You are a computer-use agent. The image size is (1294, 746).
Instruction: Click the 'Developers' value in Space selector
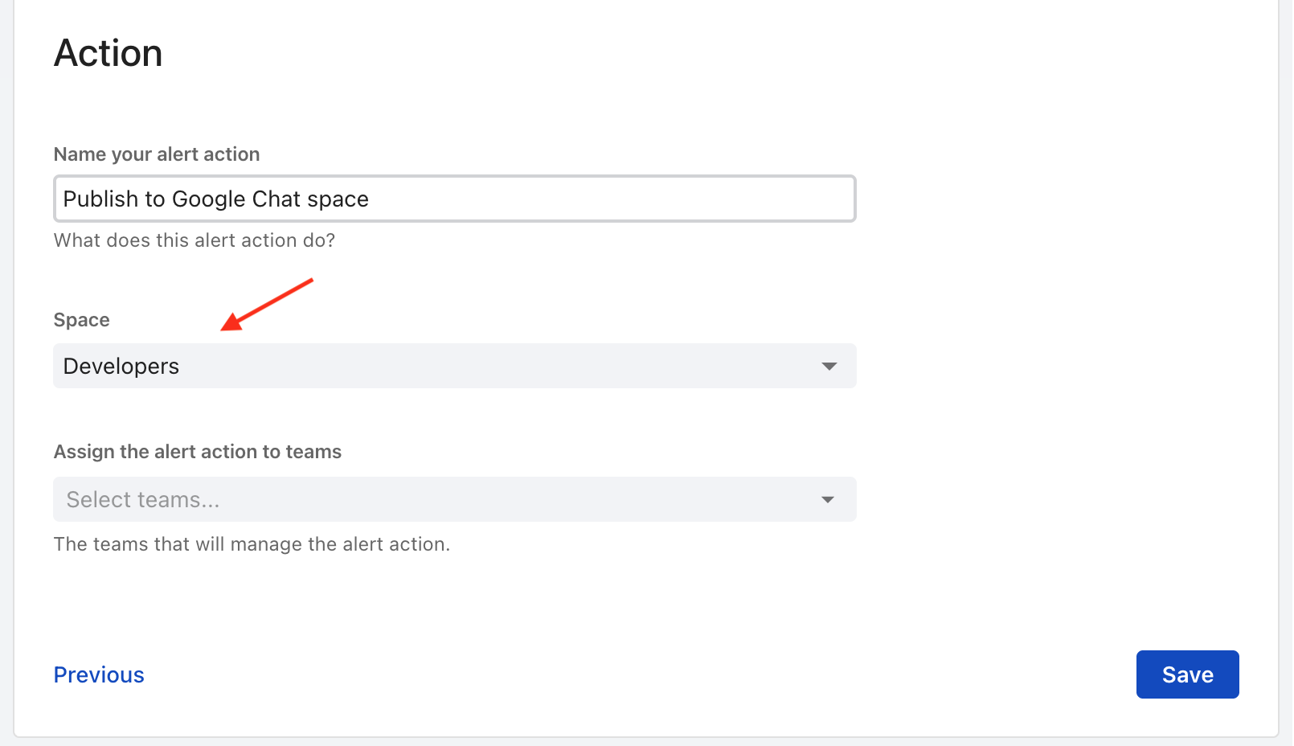[x=121, y=367]
